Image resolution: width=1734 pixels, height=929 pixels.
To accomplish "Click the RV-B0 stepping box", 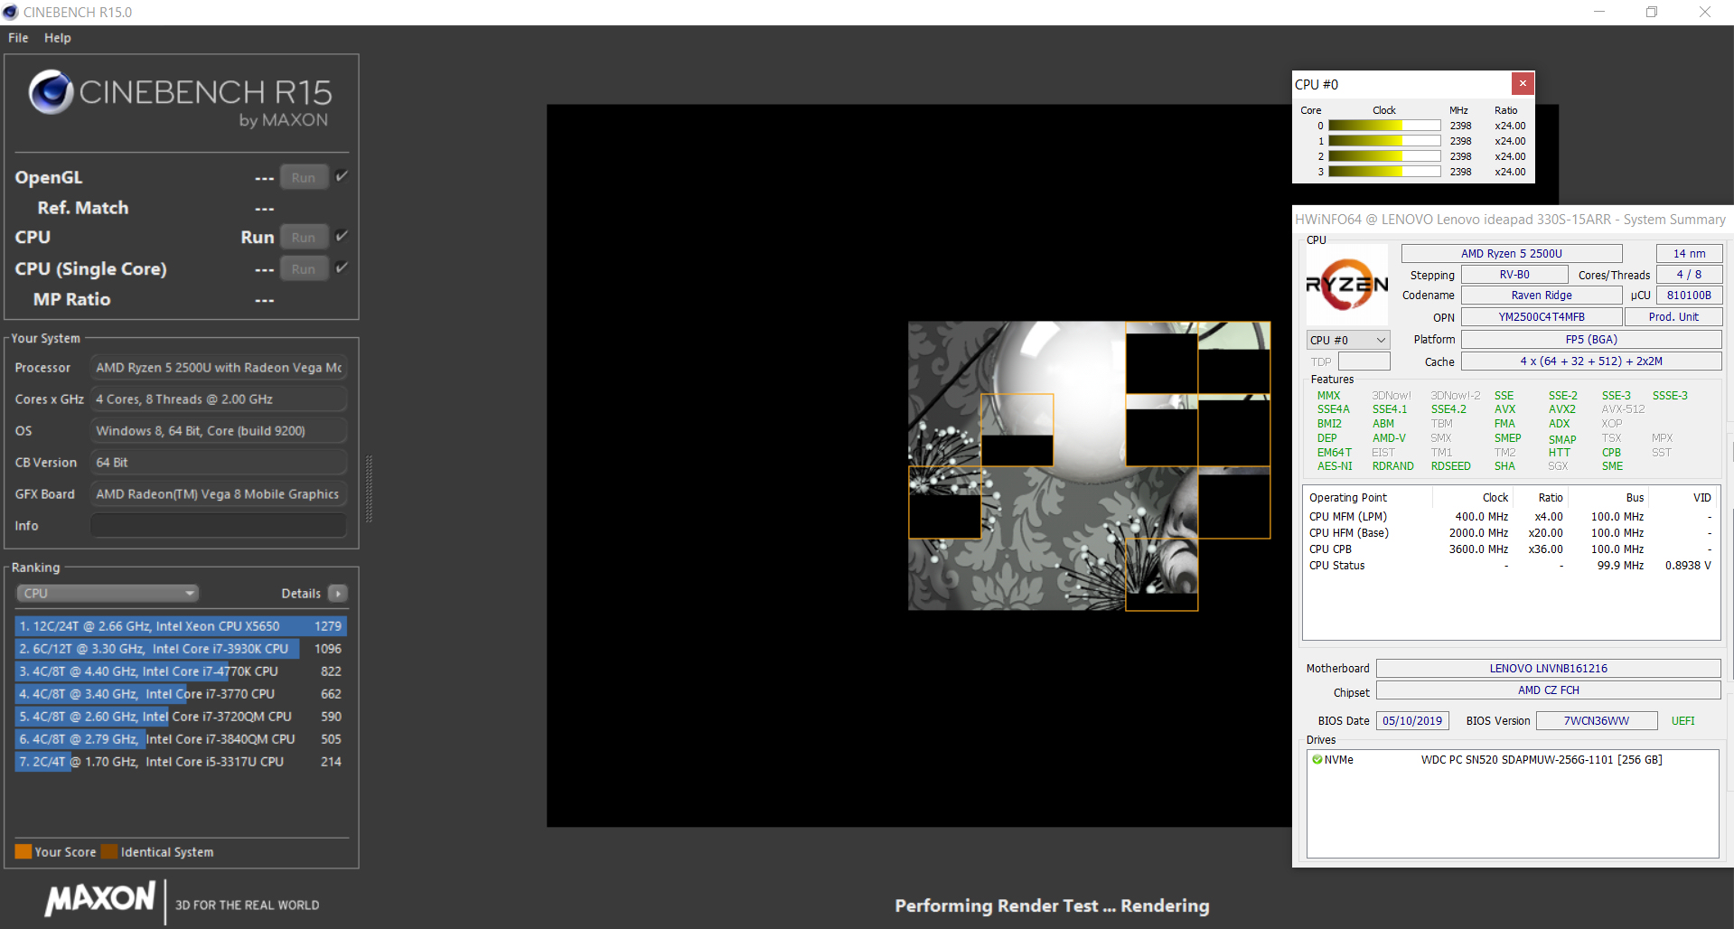I will 1514,275.
